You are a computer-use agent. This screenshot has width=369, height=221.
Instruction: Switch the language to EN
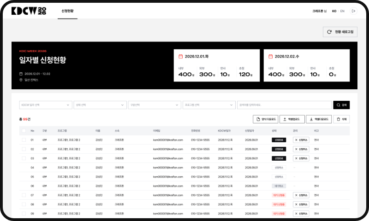[x=342, y=11]
